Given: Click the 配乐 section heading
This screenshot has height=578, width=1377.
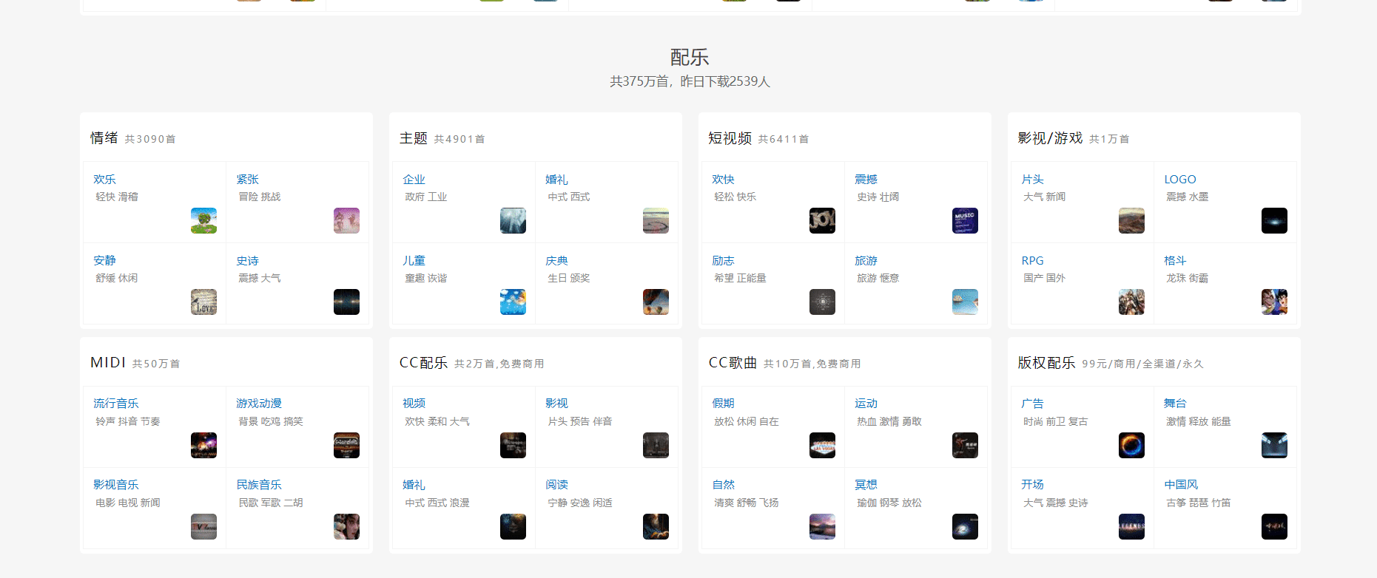Looking at the screenshot, I should (689, 57).
